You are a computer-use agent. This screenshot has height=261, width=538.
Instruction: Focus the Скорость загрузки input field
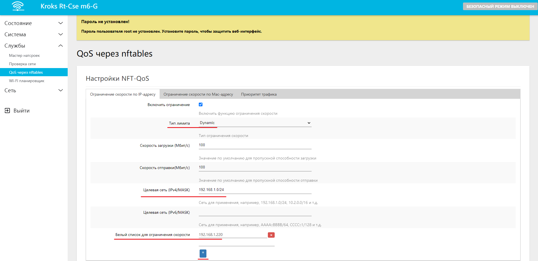255,145
